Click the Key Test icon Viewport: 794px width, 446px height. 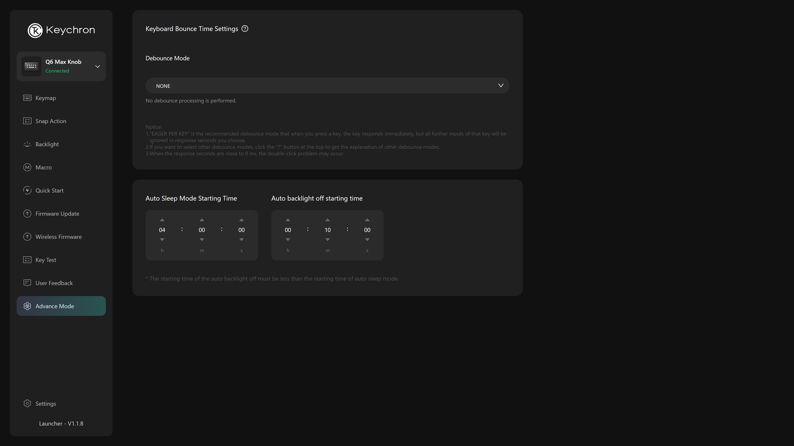click(27, 260)
